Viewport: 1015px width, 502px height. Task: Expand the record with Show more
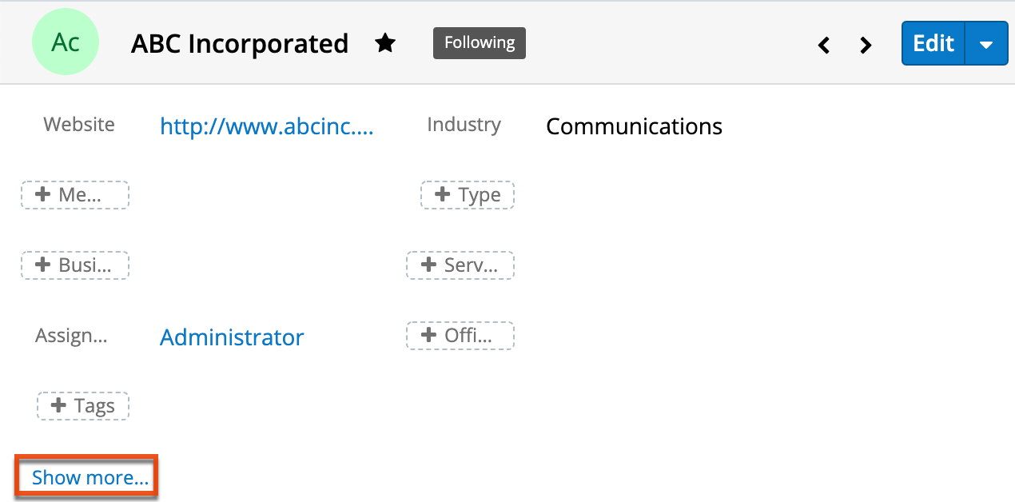point(90,478)
